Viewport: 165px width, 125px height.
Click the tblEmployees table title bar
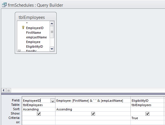[x=36, y=17]
